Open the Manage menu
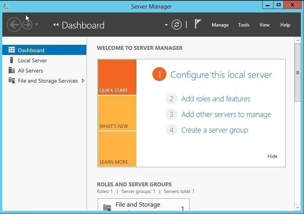This screenshot has height=214, width=304. [x=220, y=25]
